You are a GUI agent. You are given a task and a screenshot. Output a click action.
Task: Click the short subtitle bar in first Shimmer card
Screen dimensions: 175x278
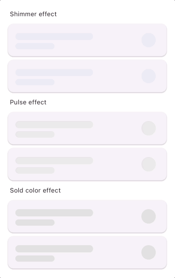click(35, 46)
